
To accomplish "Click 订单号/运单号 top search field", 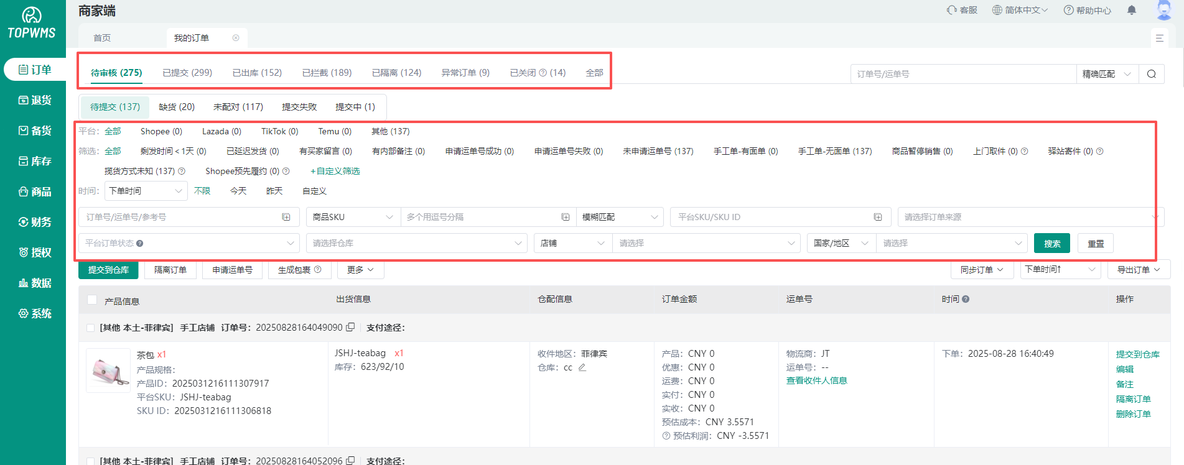I will pos(963,74).
